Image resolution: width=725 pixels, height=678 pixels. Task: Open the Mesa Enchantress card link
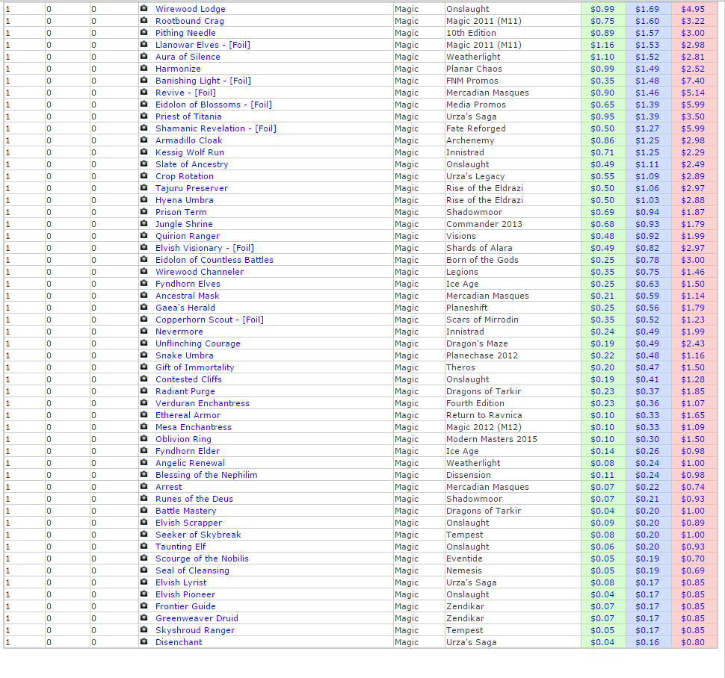(194, 427)
